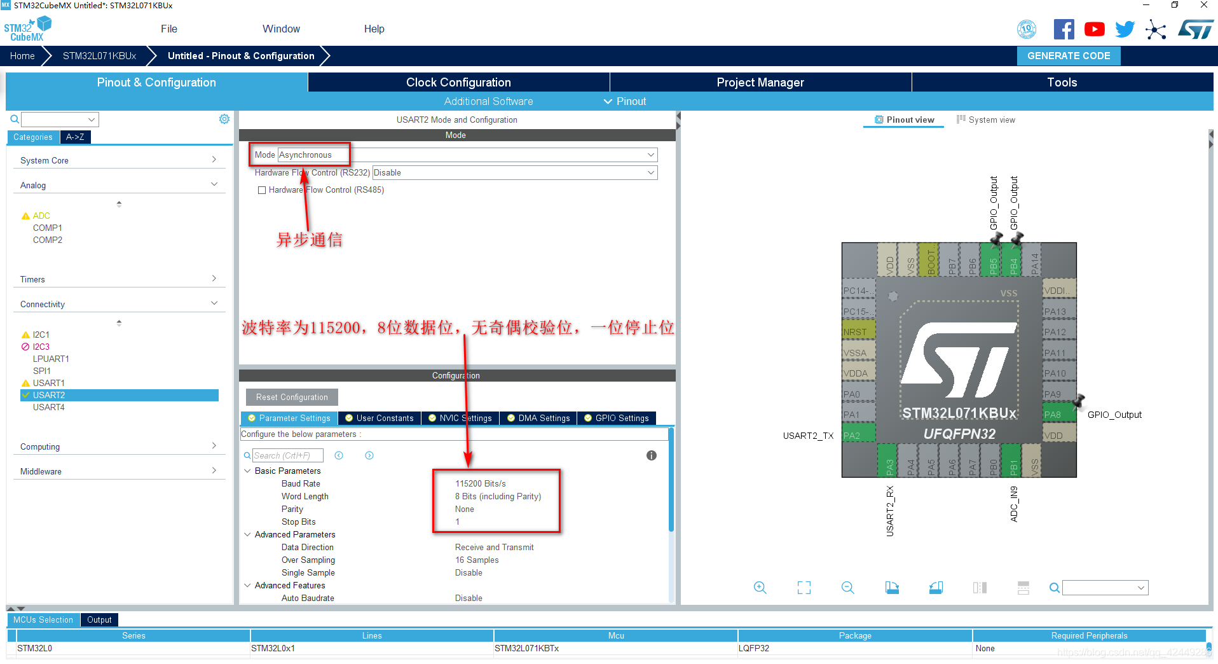Open the File menu
This screenshot has height=664, width=1218.
point(169,29)
